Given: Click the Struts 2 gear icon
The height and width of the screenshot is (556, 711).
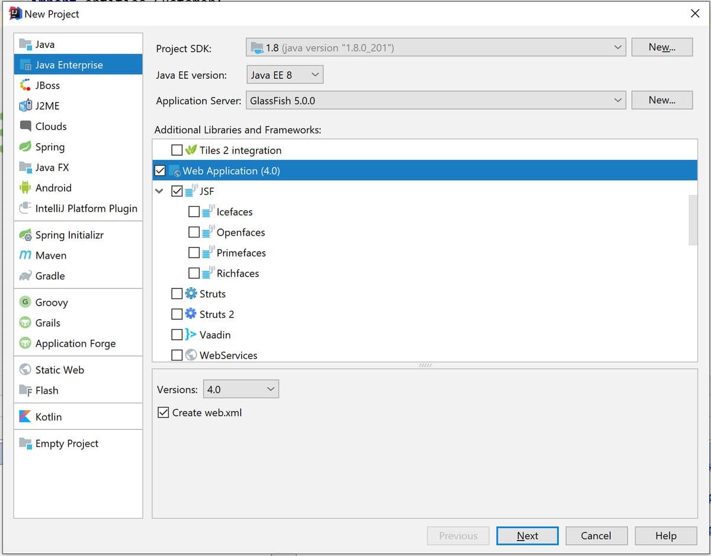Looking at the screenshot, I should point(191,314).
